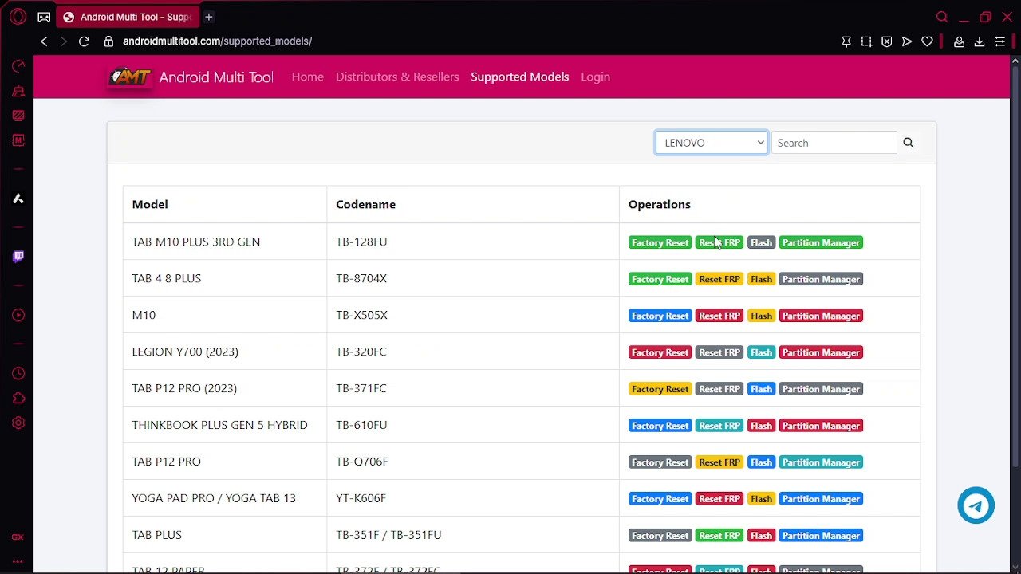1021x574 pixels.
Task: Submit search with magnifier button
Action: pyautogui.click(x=908, y=143)
